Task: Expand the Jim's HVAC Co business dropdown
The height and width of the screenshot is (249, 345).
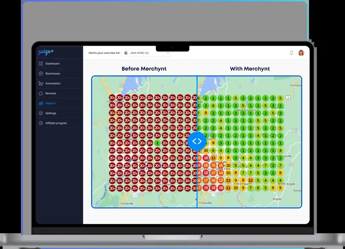Action: coord(146,53)
